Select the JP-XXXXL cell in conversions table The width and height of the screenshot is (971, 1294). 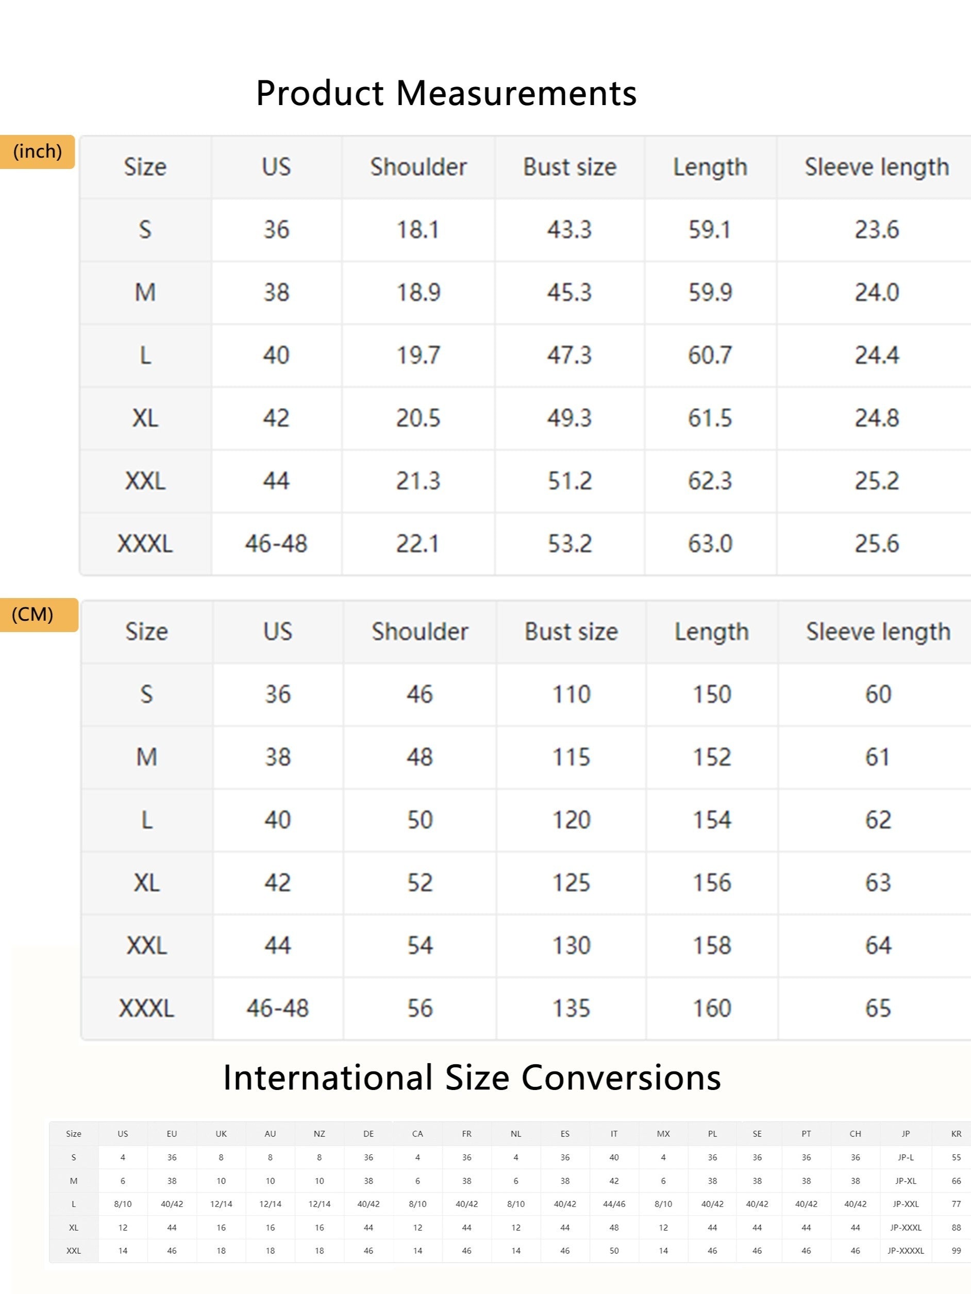tap(906, 1251)
